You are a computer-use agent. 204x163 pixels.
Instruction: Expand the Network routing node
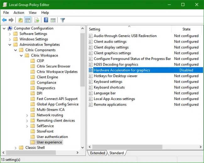coord(27,115)
